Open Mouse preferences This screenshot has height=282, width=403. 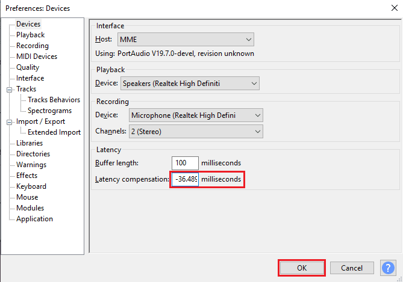tap(27, 197)
